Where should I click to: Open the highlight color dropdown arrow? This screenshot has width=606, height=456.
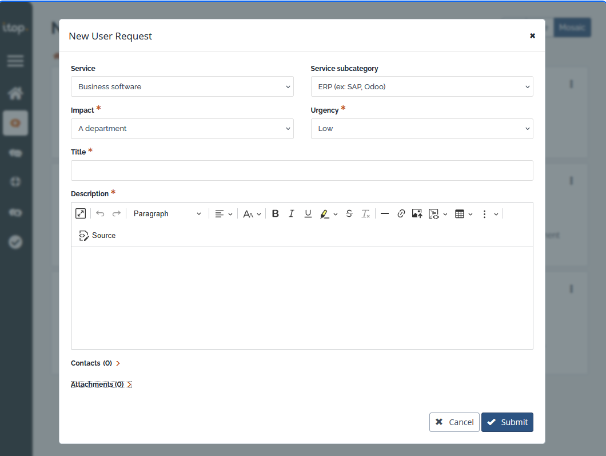click(336, 214)
